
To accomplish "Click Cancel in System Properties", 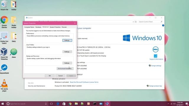I will pos(60,76).
